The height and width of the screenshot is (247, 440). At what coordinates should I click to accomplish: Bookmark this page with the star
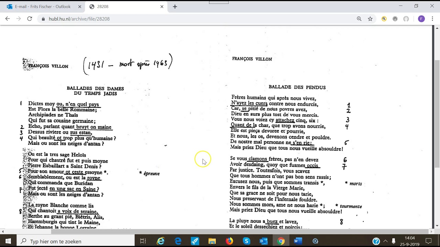pyautogui.click(x=370, y=19)
